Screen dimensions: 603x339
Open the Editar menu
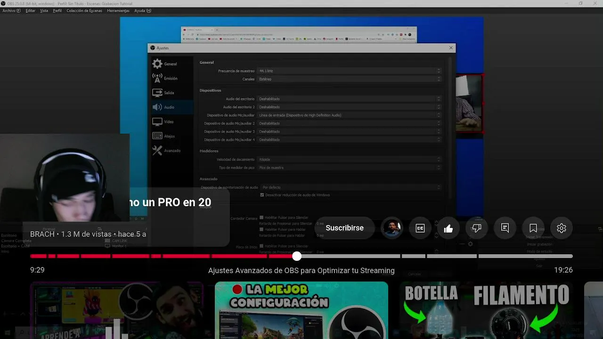30,10
